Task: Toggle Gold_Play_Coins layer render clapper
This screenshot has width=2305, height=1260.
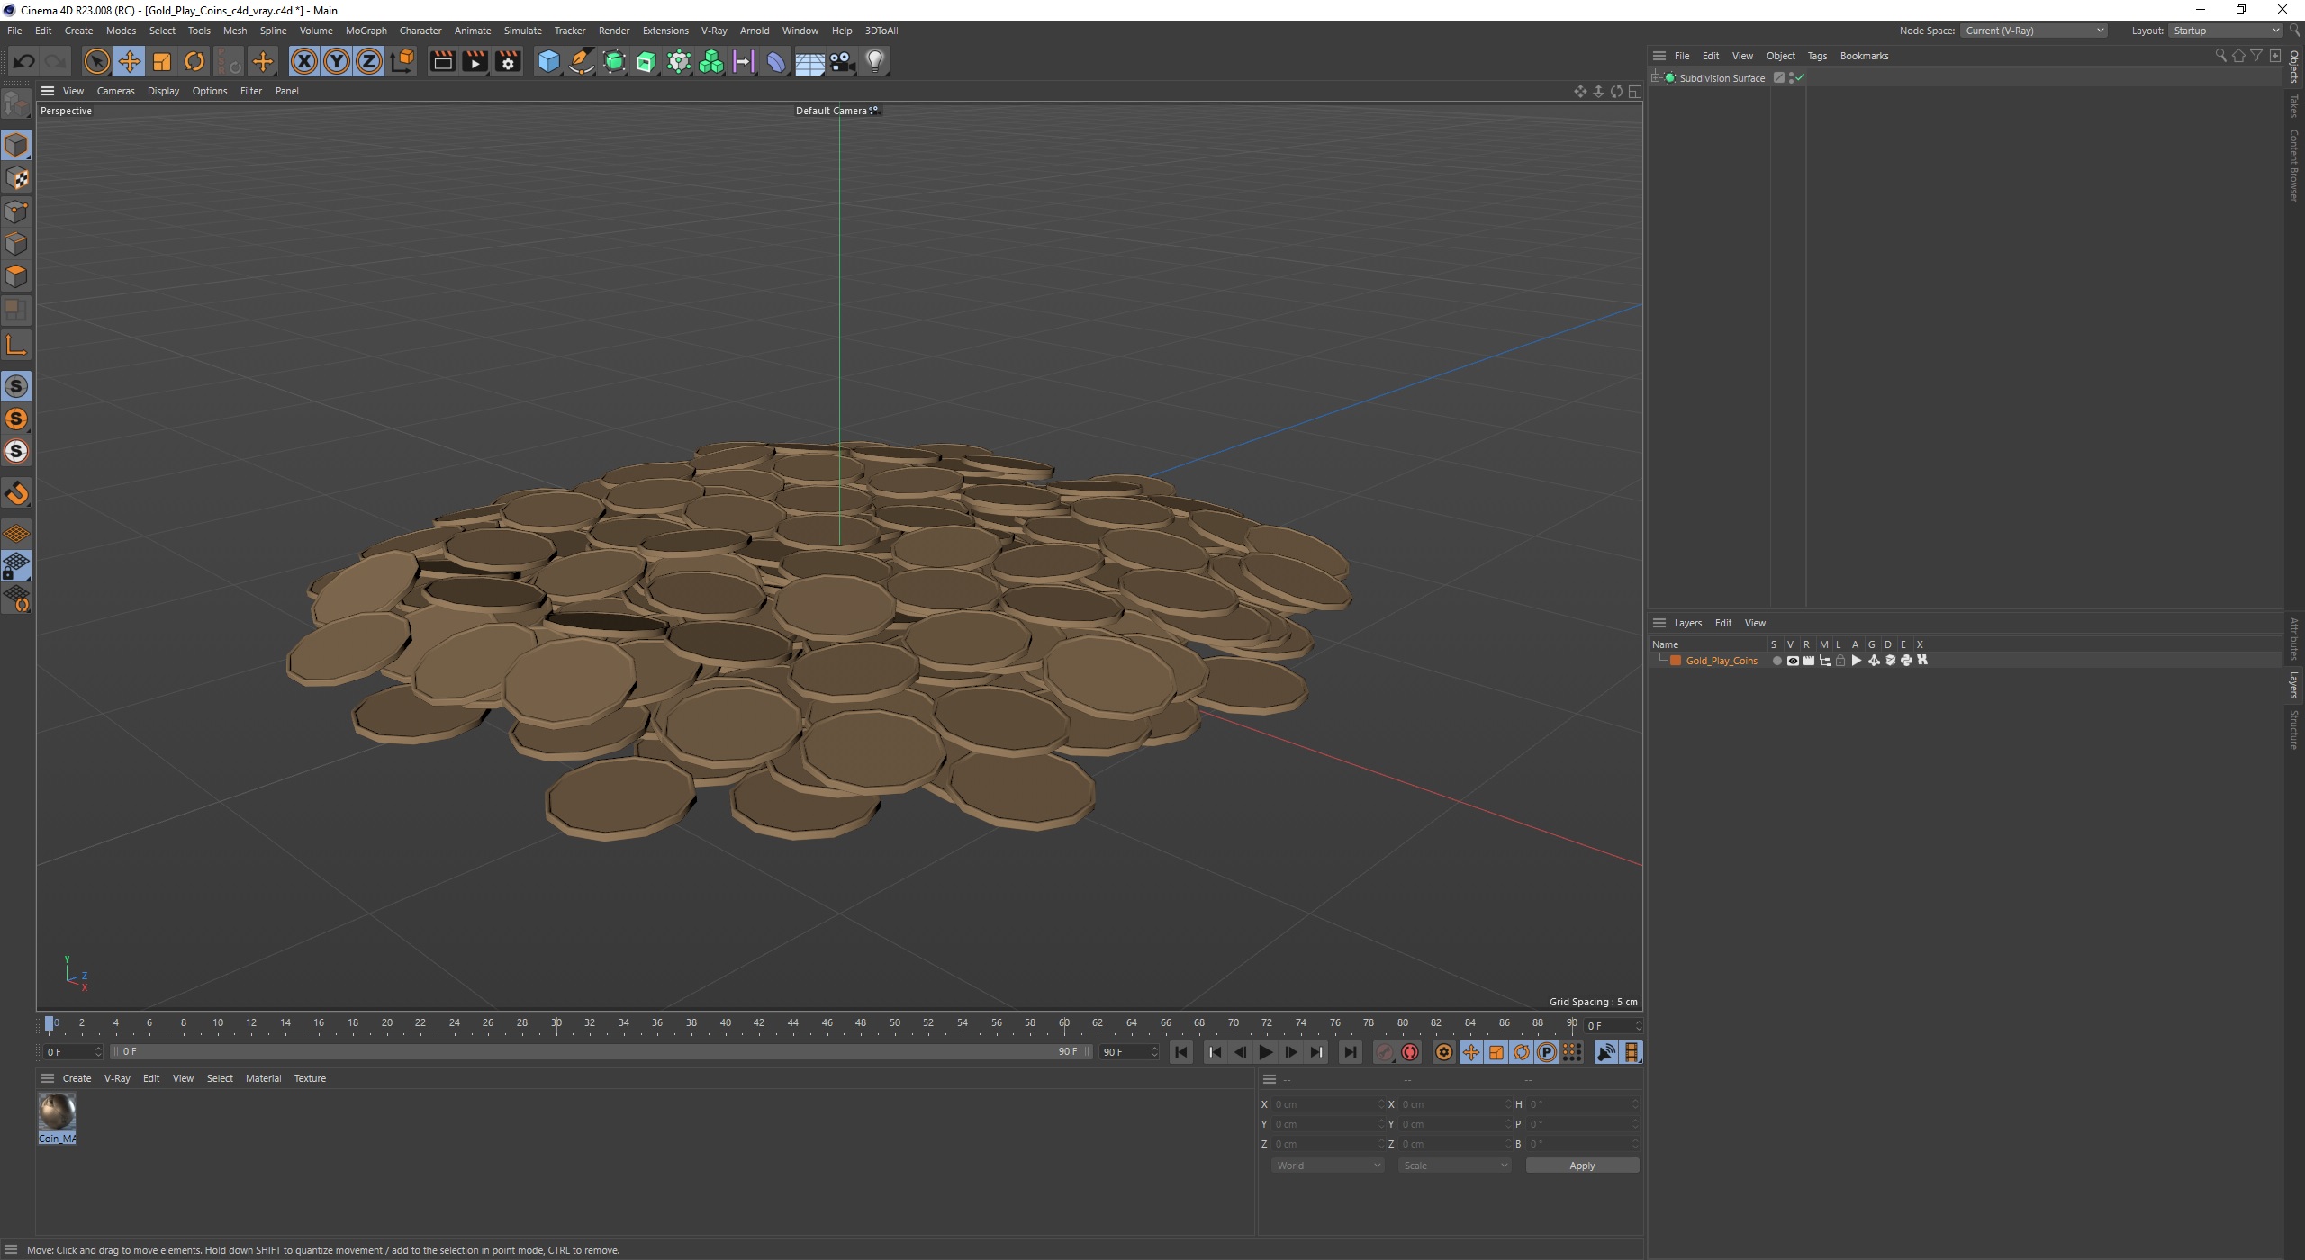Action: (1809, 661)
